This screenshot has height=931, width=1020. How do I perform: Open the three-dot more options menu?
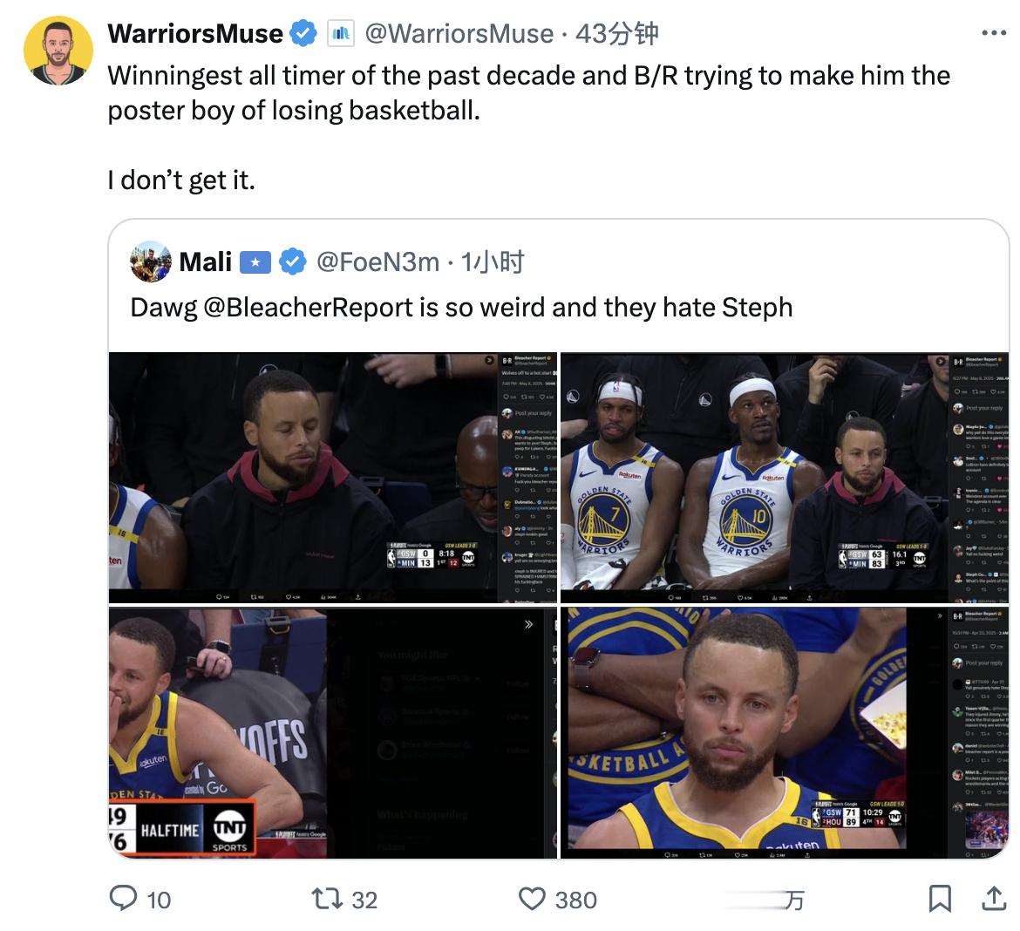point(994,32)
